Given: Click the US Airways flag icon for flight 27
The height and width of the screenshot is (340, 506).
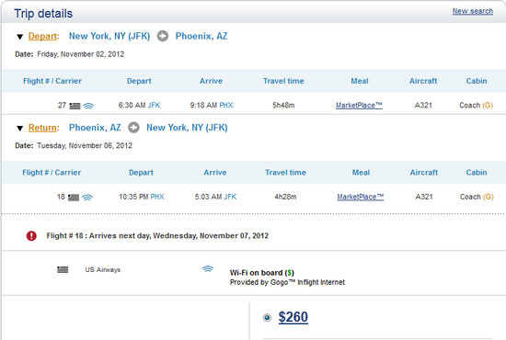Looking at the screenshot, I should (75, 106).
